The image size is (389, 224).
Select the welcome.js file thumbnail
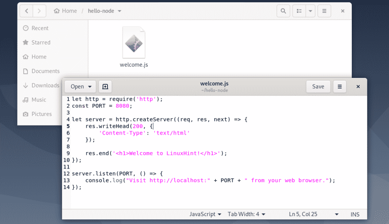(x=134, y=43)
